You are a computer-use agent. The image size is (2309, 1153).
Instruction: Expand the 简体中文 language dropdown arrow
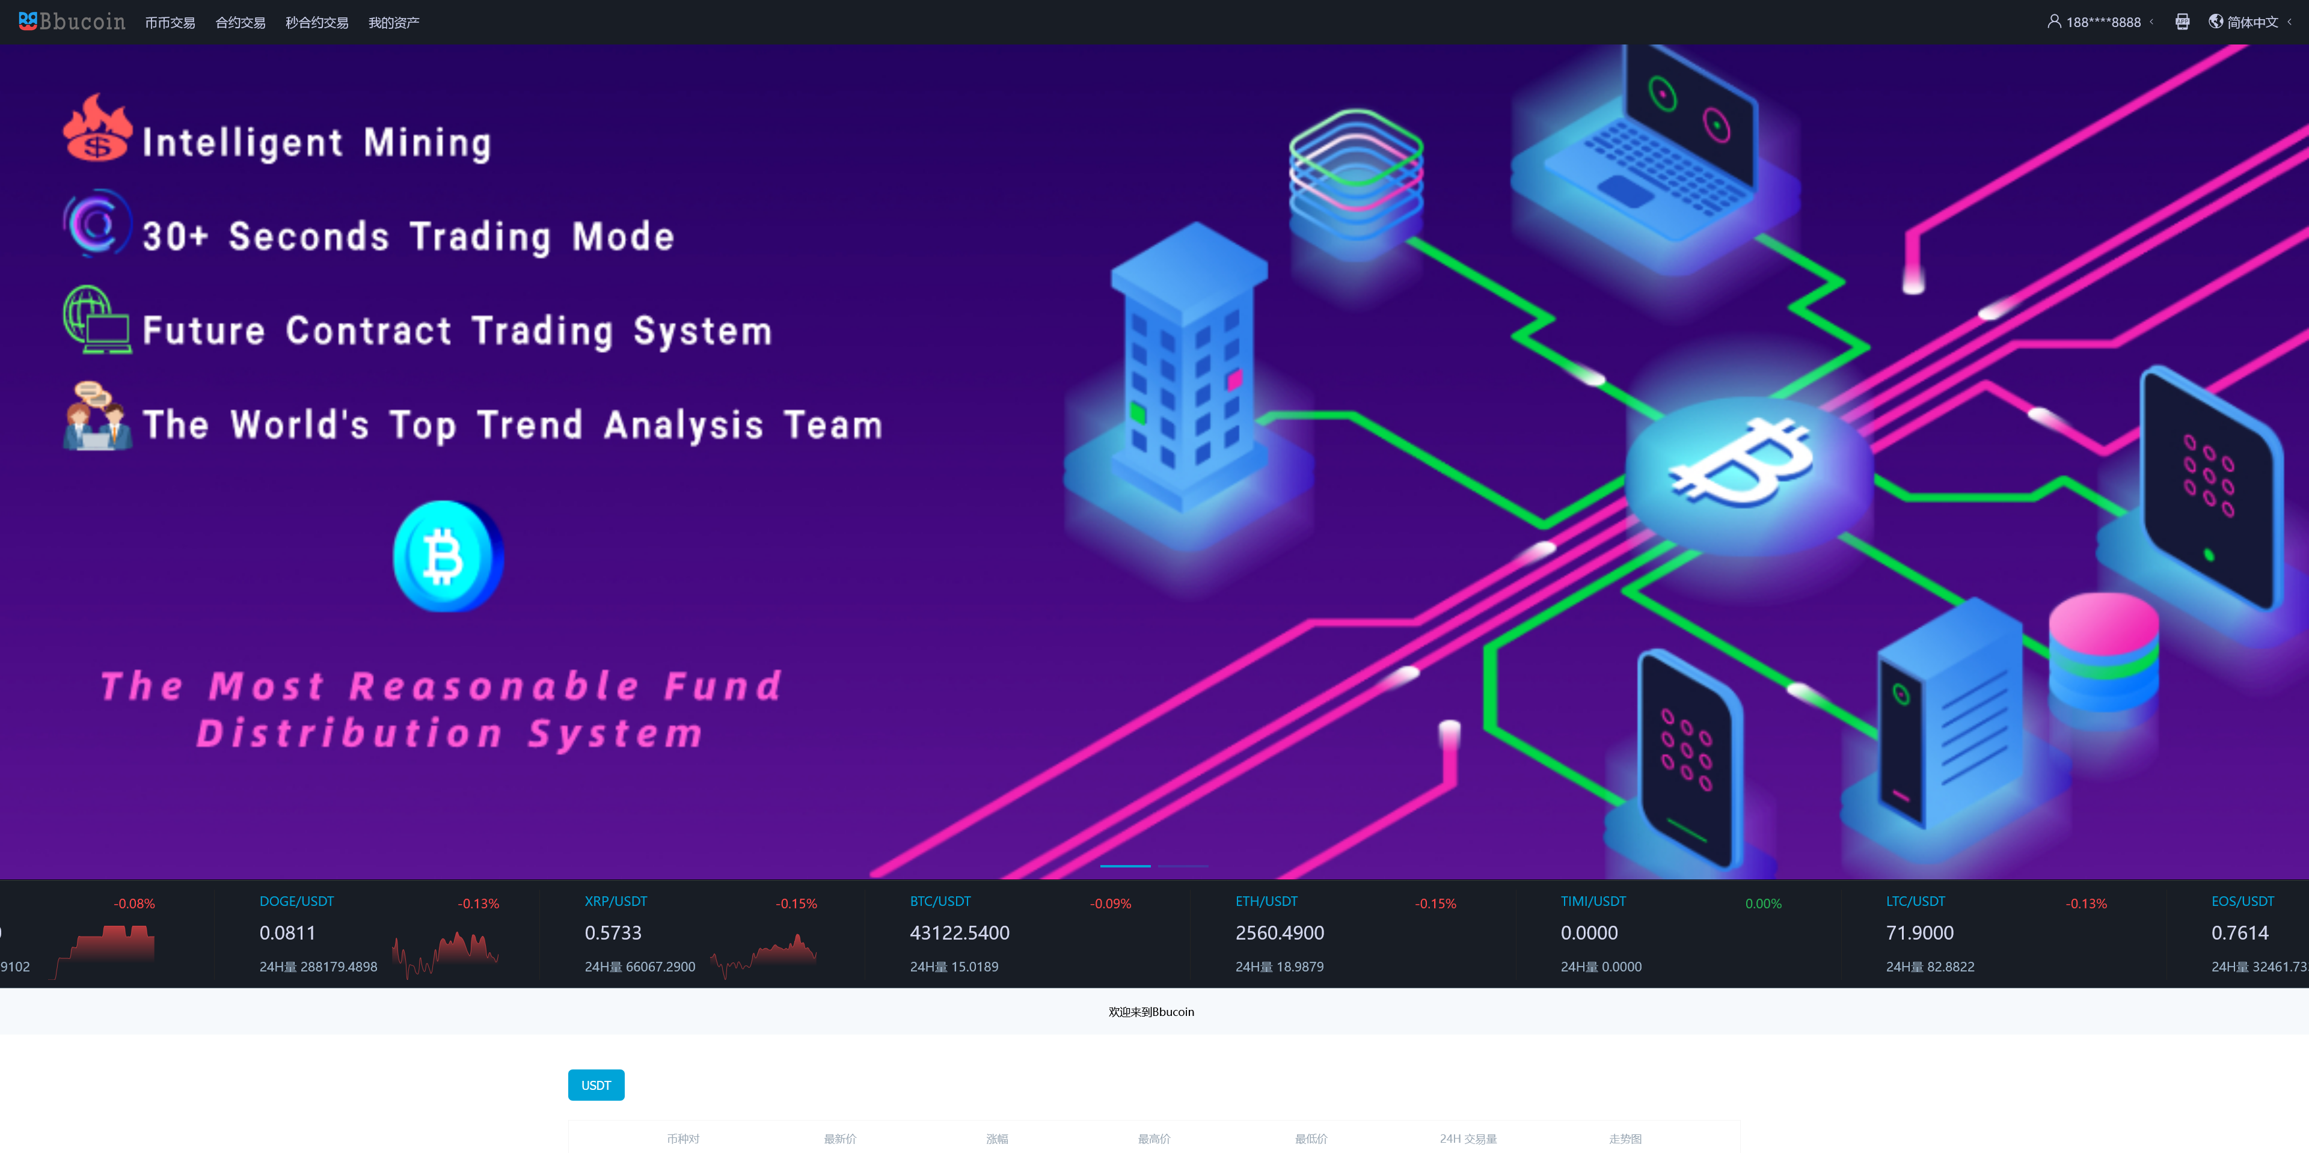2289,22
